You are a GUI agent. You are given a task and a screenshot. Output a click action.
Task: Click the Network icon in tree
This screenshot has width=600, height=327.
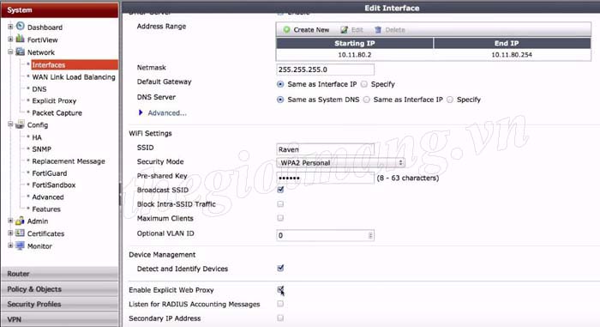[21, 51]
